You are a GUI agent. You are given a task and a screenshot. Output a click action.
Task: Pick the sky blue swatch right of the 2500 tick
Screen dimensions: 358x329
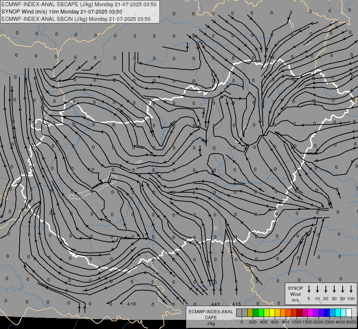click(332, 313)
